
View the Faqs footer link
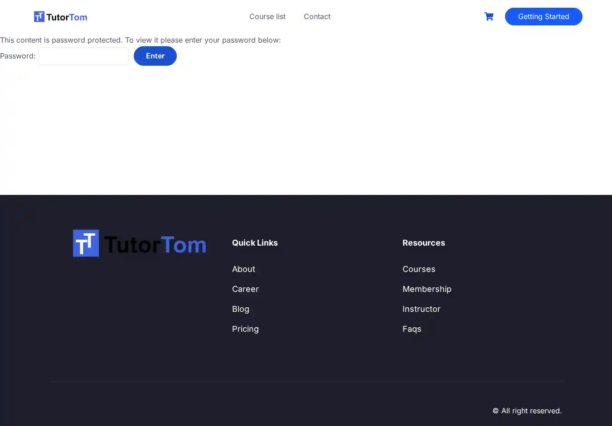pyautogui.click(x=412, y=329)
